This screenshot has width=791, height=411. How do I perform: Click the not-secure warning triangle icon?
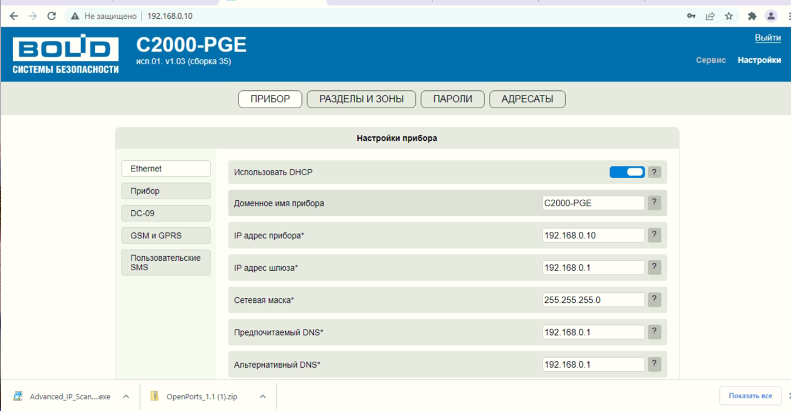[x=75, y=16]
